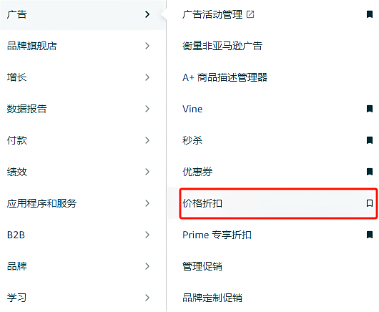Unbookmark the 优惠券 menu entry
This screenshot has height=312, width=379.
coord(369,172)
